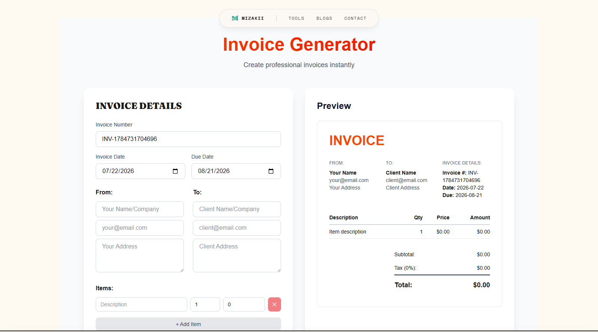The height and width of the screenshot is (332, 598).
Task: Click the Client Name/Company field
Action: click(237, 209)
